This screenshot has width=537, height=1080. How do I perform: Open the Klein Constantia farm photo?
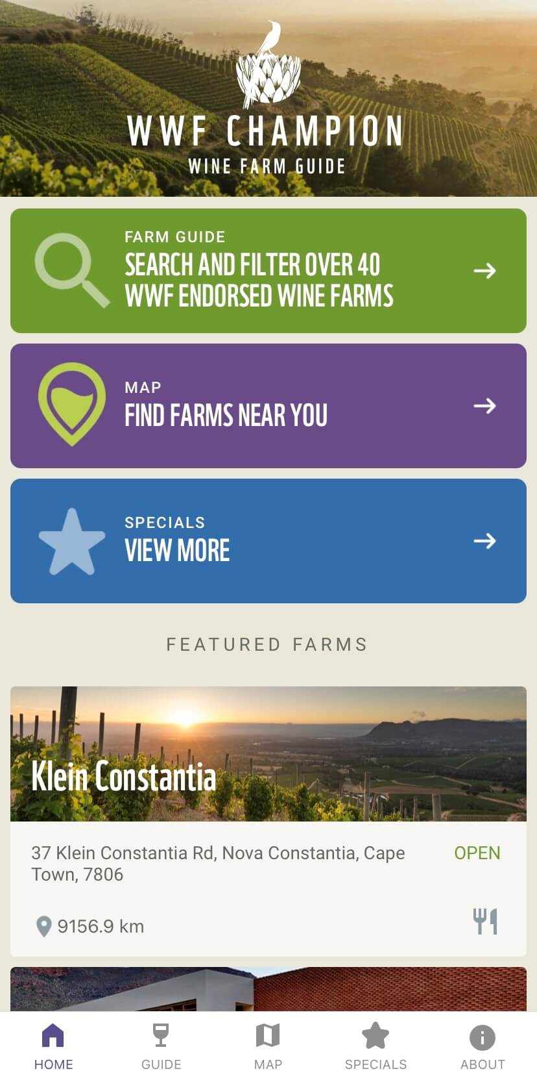click(x=268, y=753)
